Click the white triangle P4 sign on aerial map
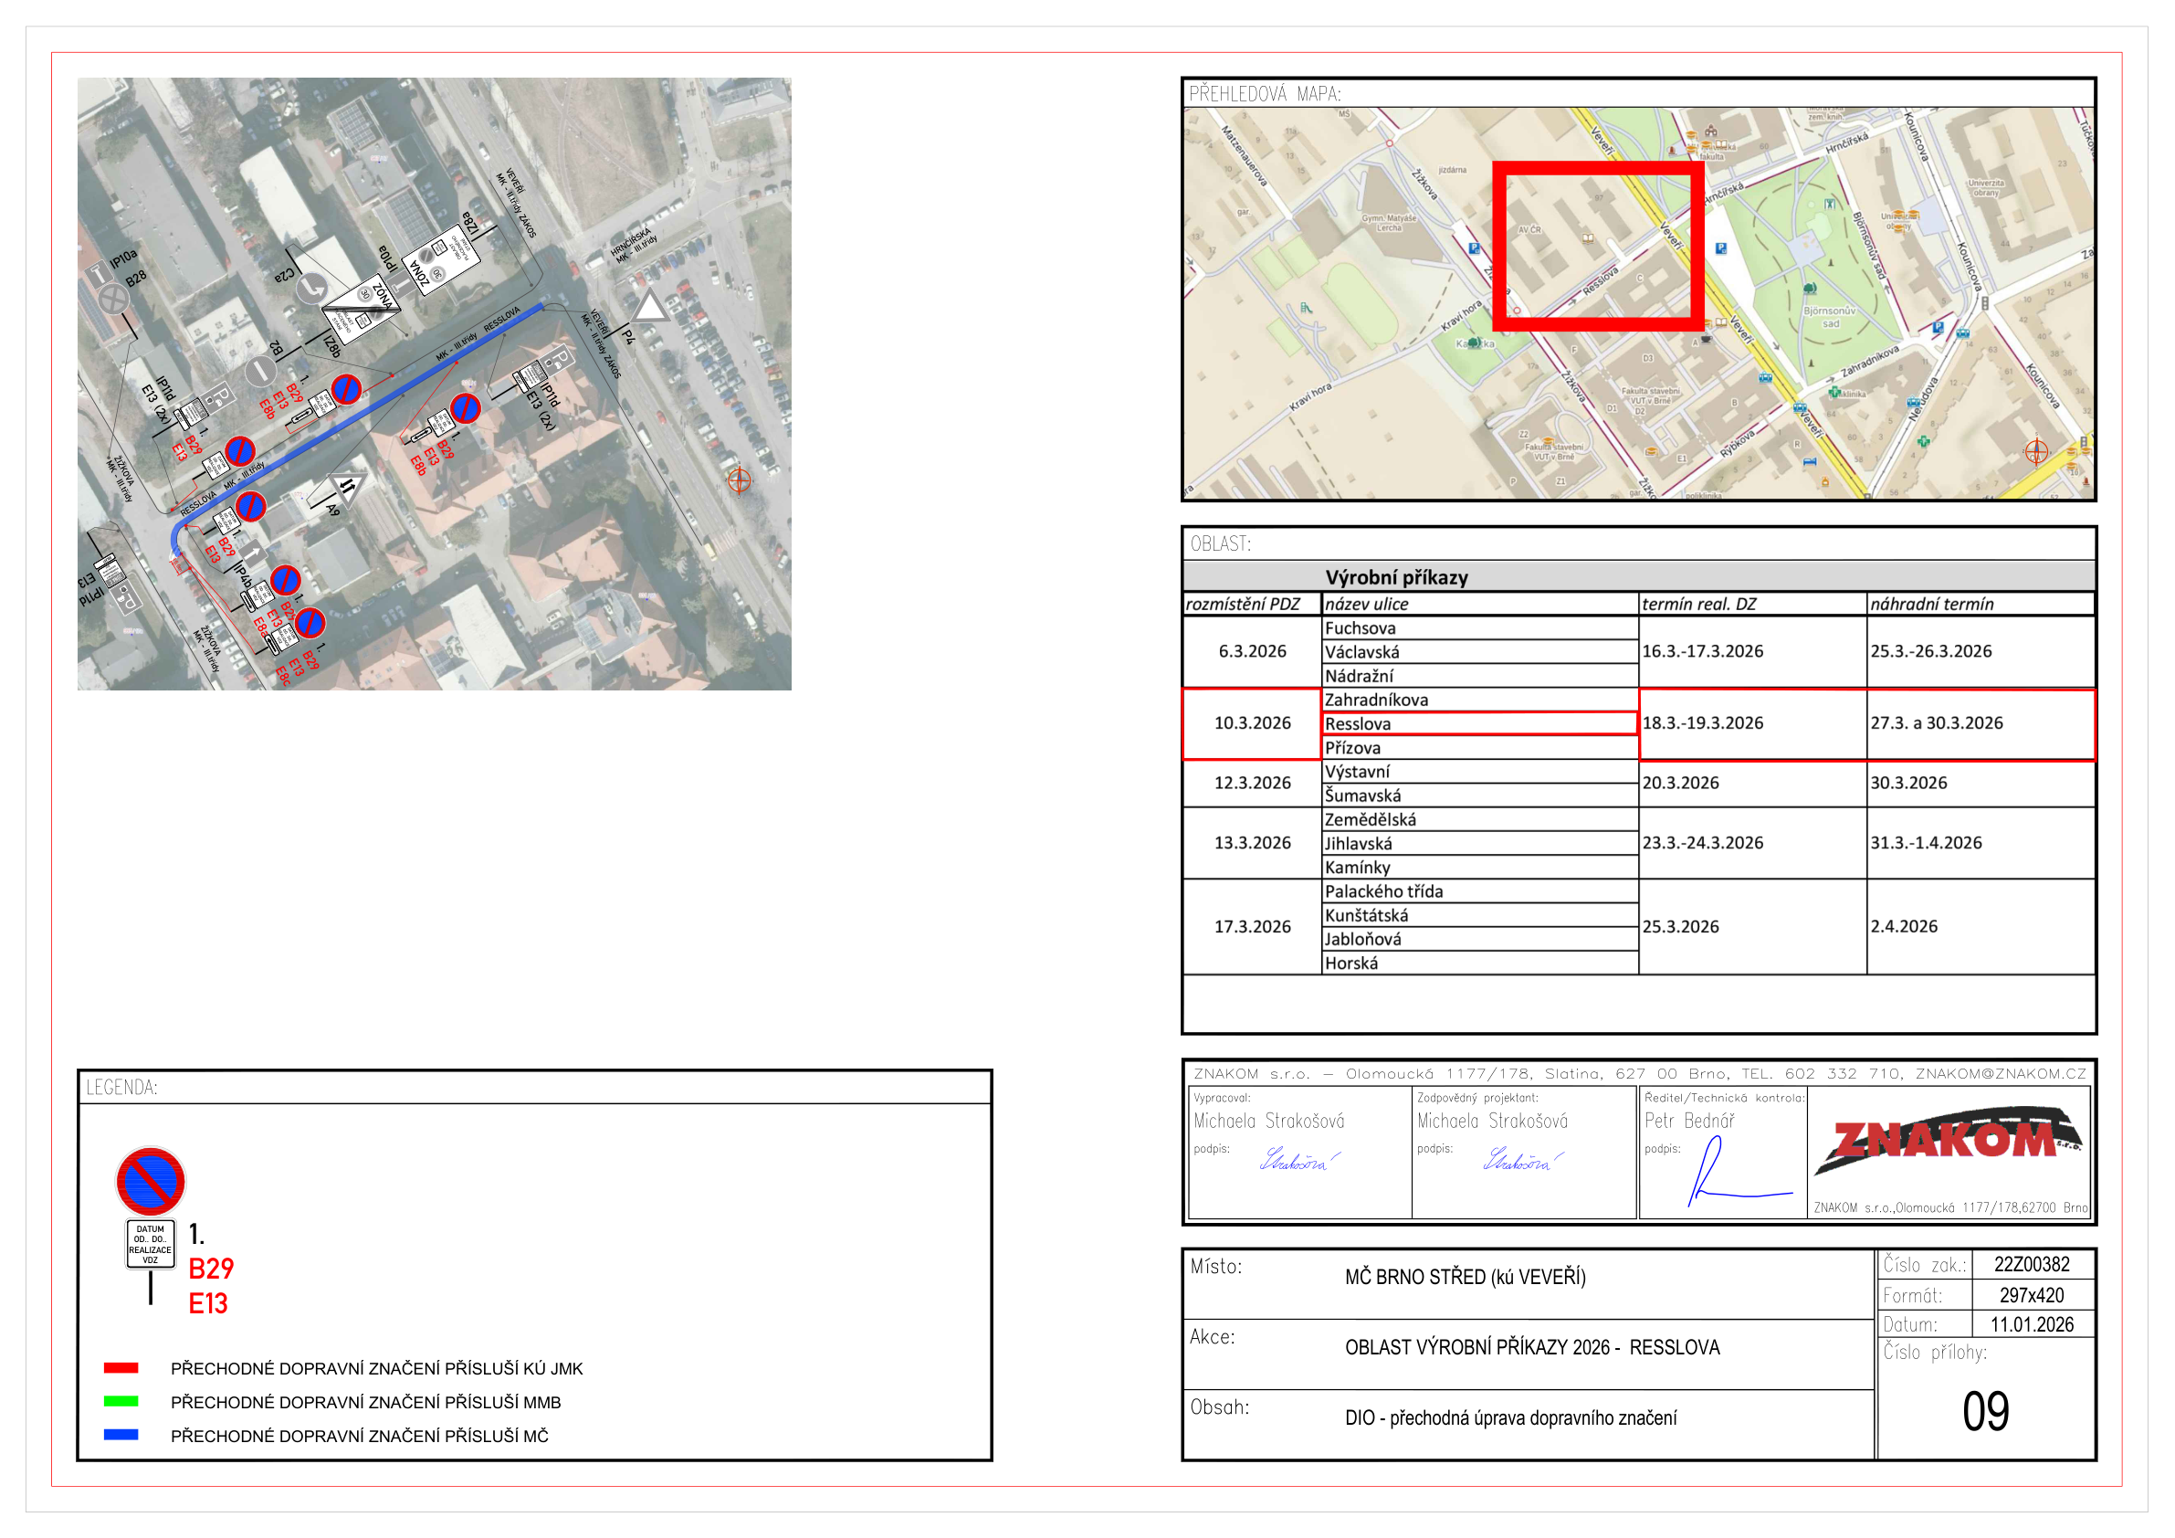2175x1538 pixels. 650,306
